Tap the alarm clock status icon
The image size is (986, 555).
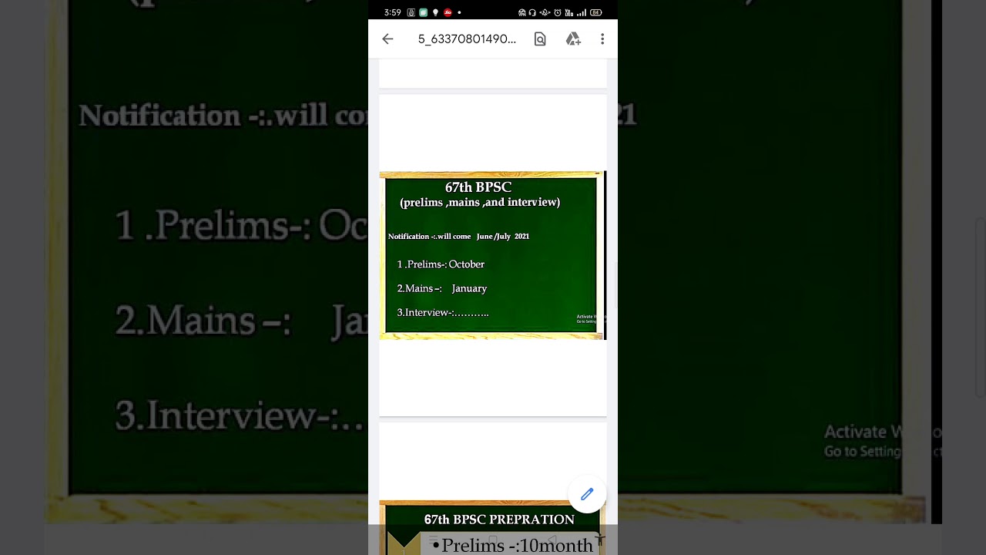click(558, 12)
